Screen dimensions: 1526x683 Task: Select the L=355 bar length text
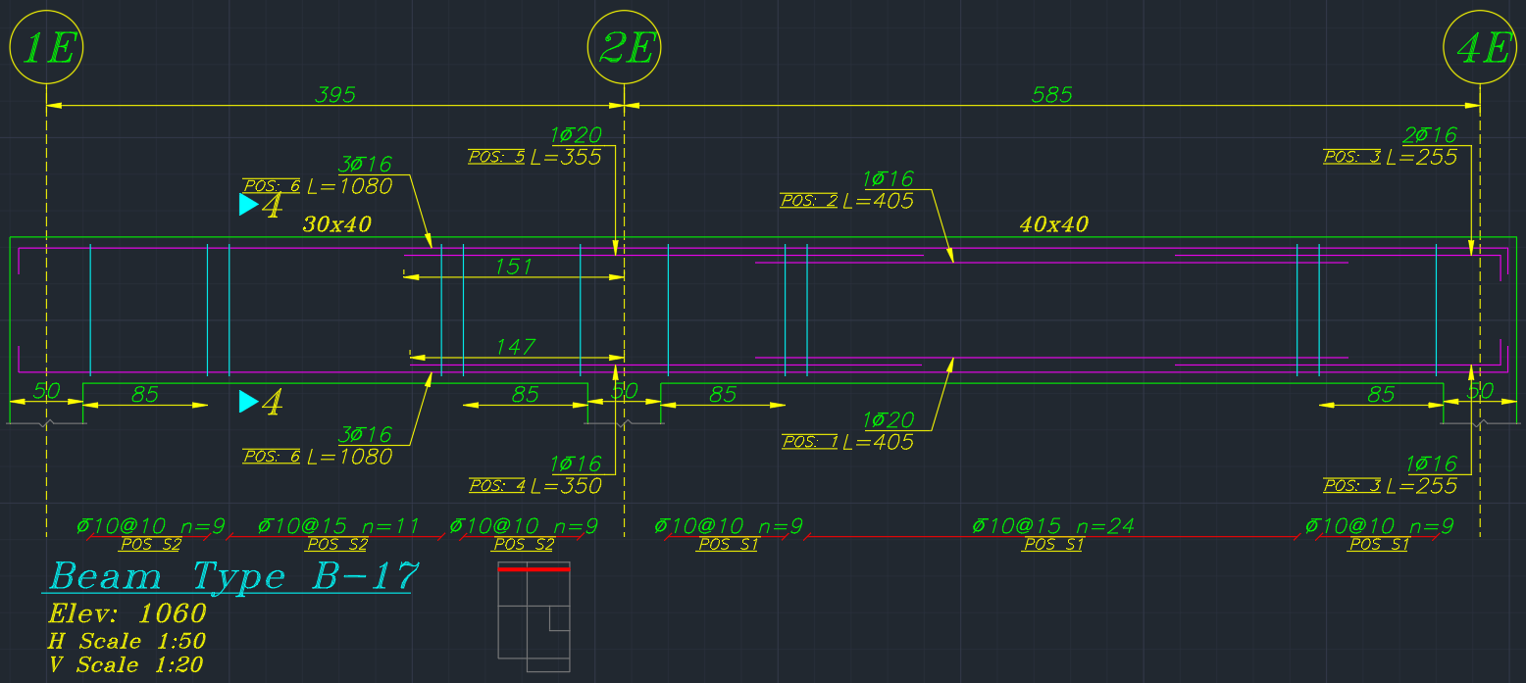pyautogui.click(x=566, y=157)
